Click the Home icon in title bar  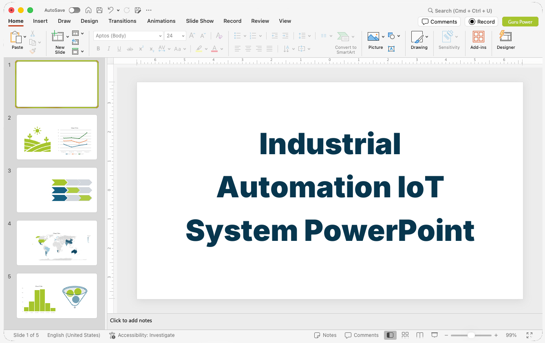[x=88, y=10]
